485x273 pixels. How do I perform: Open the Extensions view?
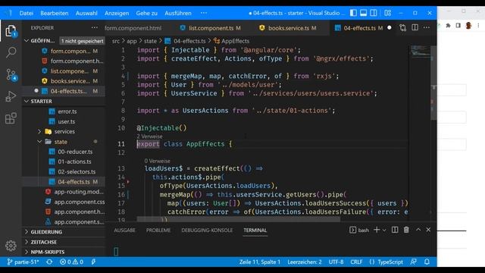11,118
